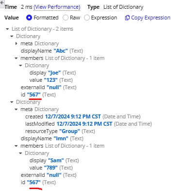Collapse the List of Dictionary - 2 items node
This screenshot has width=187, height=191.
click(7, 29)
